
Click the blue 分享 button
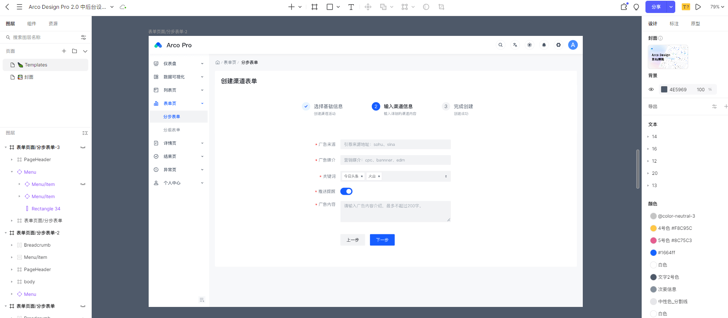tap(656, 7)
